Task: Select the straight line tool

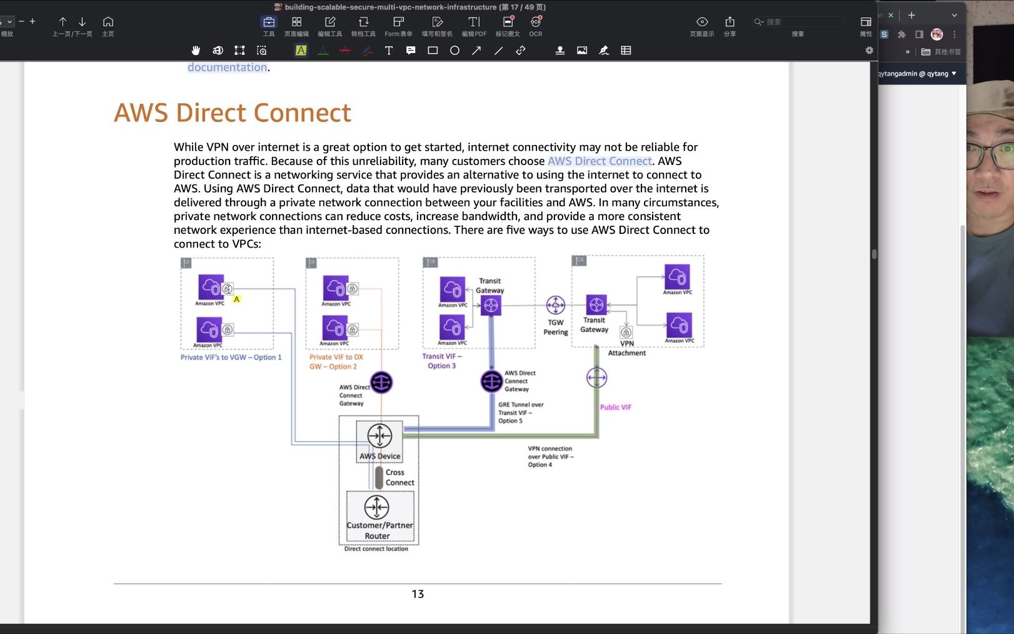Action: [498, 51]
